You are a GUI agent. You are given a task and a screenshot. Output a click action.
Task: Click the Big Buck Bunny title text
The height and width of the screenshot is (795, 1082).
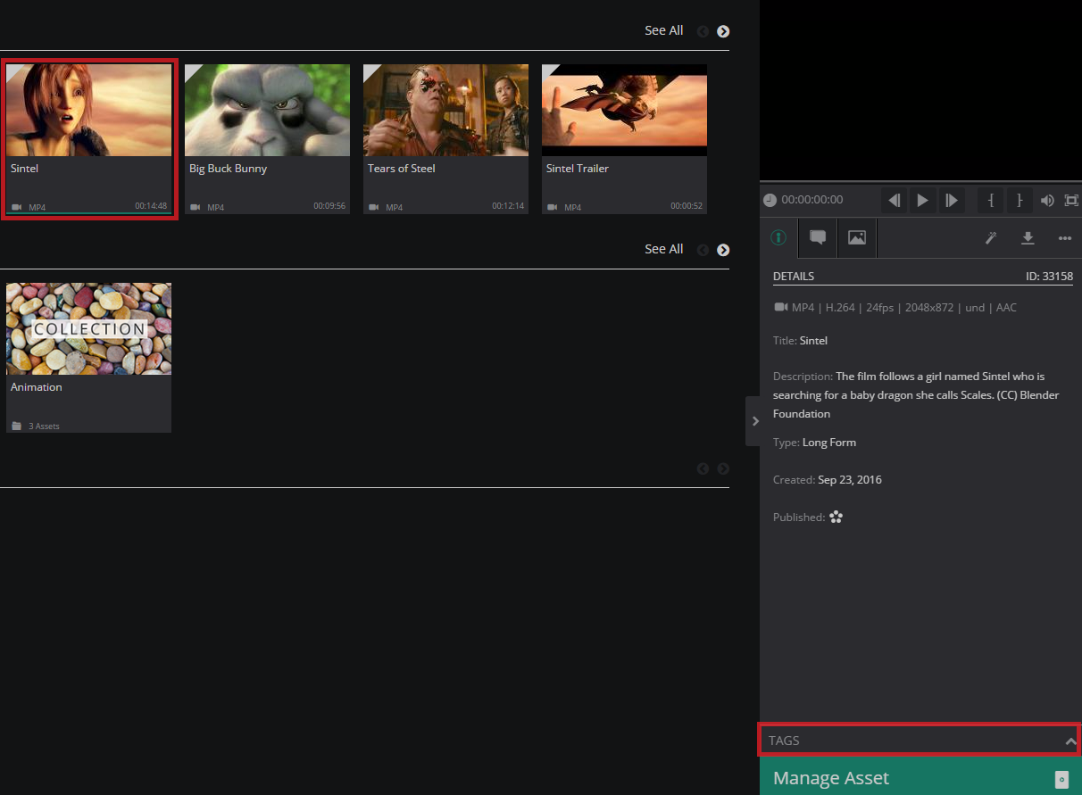(228, 169)
